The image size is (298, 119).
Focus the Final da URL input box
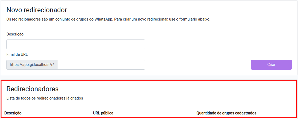coord(101,65)
